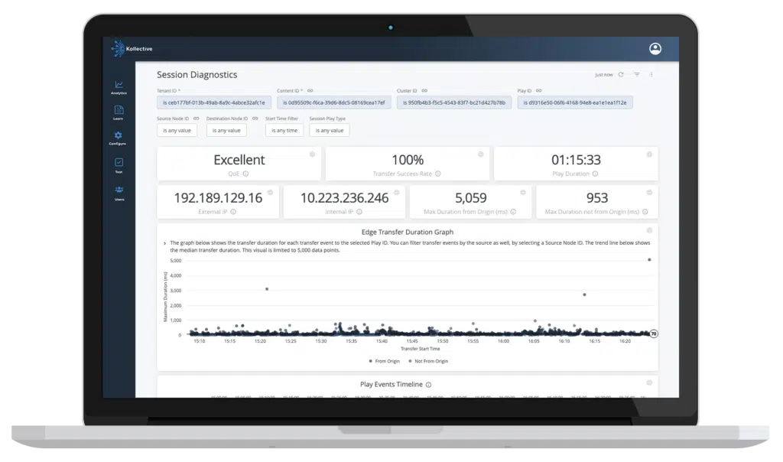
Task: Open the Session Play Type filter
Action: tap(329, 130)
